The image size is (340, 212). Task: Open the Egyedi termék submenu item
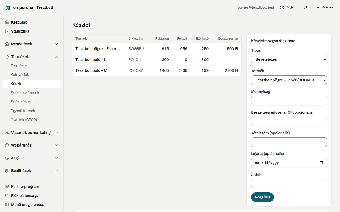(32, 111)
